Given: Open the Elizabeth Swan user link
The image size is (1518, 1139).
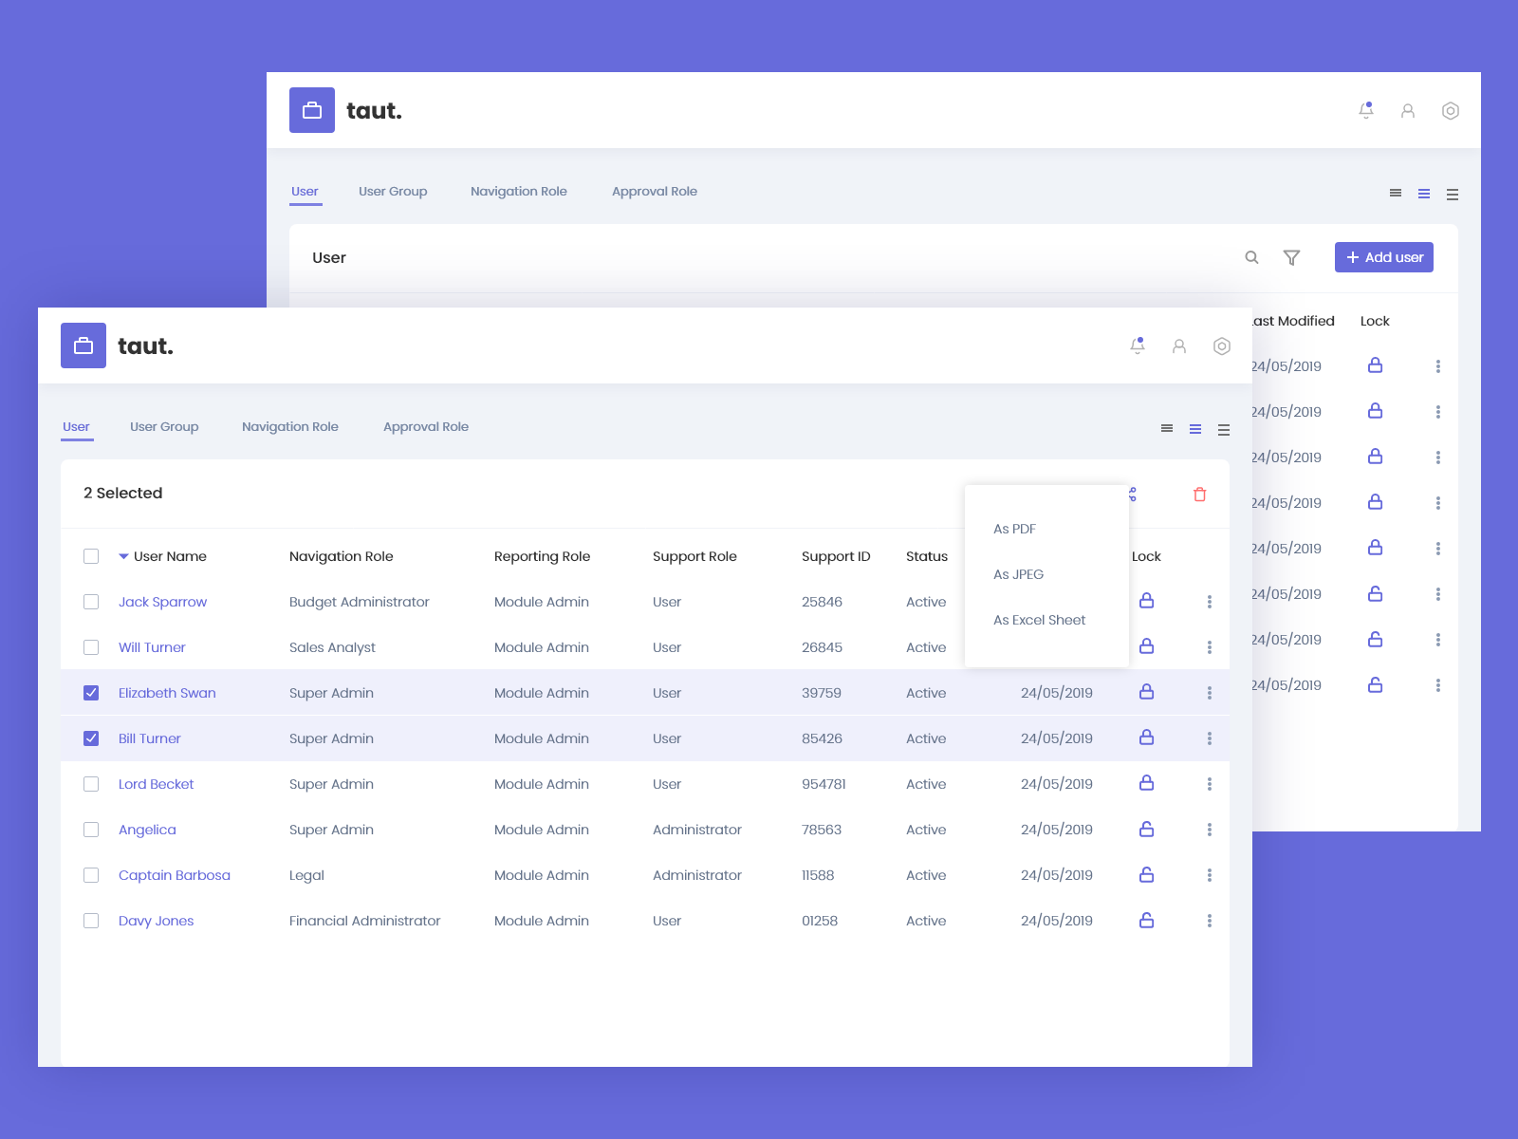Looking at the screenshot, I should coord(167,693).
